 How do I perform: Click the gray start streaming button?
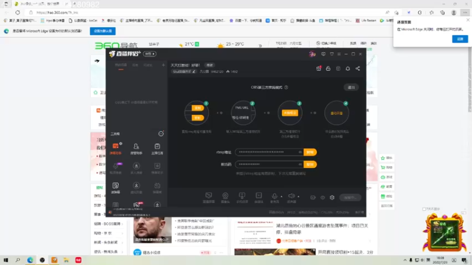point(350,197)
